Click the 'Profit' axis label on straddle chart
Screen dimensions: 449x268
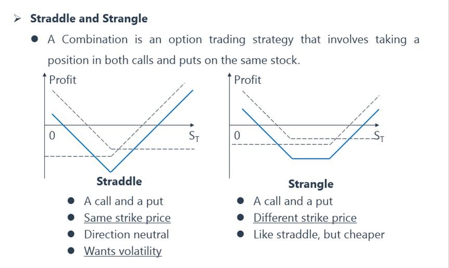(63, 79)
